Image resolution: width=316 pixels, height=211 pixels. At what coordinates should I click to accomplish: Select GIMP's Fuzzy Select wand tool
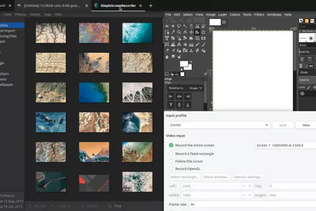tap(185, 26)
